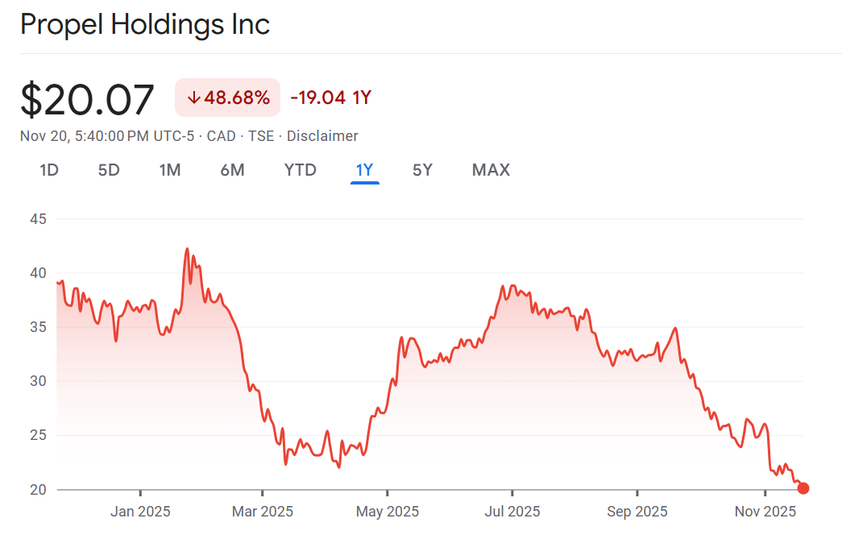
Task: Show the MAX price history
Action: click(491, 170)
